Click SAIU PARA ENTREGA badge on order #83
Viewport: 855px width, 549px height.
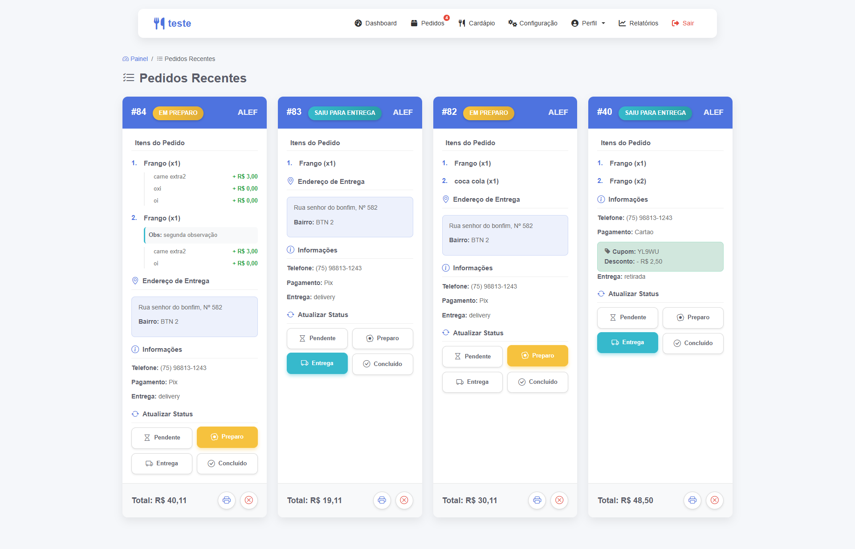(345, 113)
